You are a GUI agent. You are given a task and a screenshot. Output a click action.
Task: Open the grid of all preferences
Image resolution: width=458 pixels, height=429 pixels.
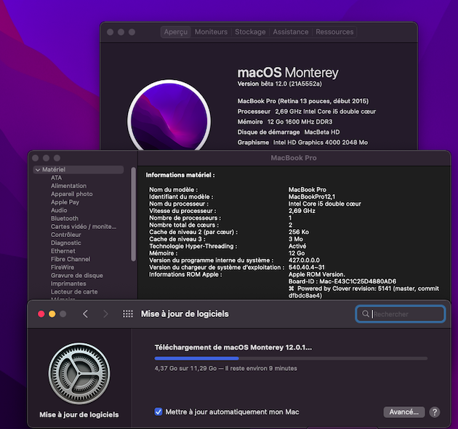click(x=128, y=314)
